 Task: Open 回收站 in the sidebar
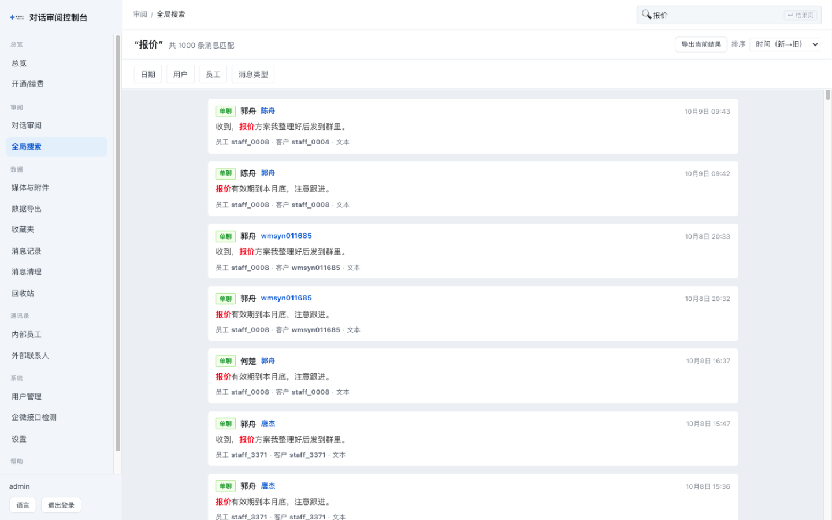pos(57,294)
